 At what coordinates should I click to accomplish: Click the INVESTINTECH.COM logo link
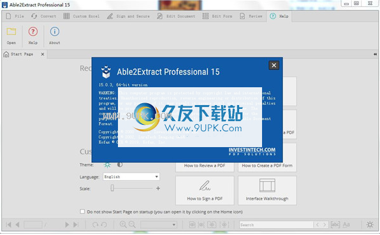pyautogui.click(x=252, y=152)
